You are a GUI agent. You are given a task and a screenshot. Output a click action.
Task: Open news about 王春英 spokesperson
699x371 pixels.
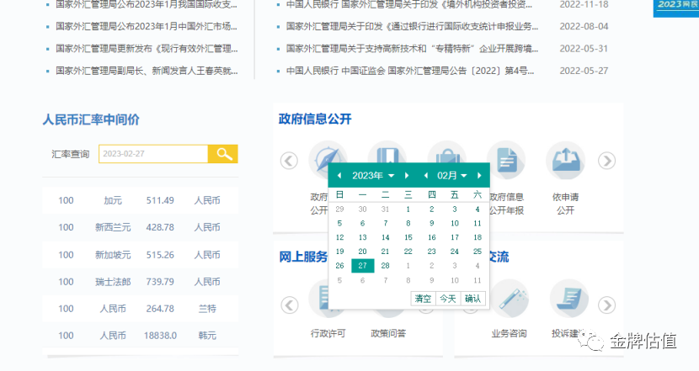pos(147,71)
